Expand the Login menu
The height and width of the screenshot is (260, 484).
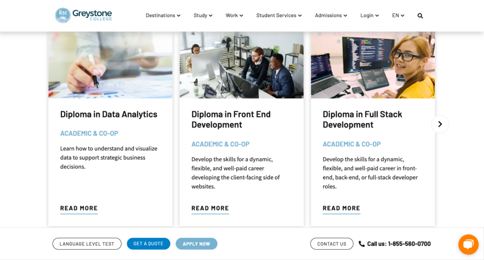pos(370,16)
